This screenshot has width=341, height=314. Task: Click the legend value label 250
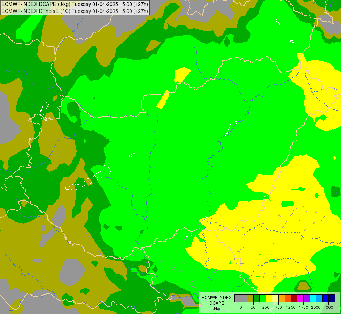point(266,307)
